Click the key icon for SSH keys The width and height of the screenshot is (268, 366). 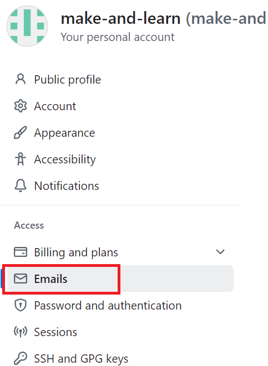[x=21, y=358]
